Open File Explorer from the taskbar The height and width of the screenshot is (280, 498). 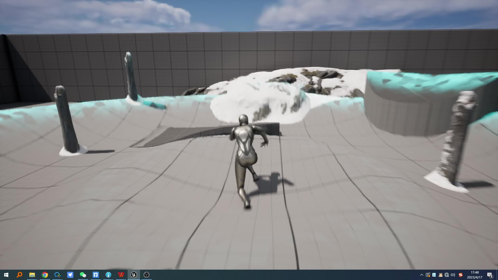coord(32,275)
